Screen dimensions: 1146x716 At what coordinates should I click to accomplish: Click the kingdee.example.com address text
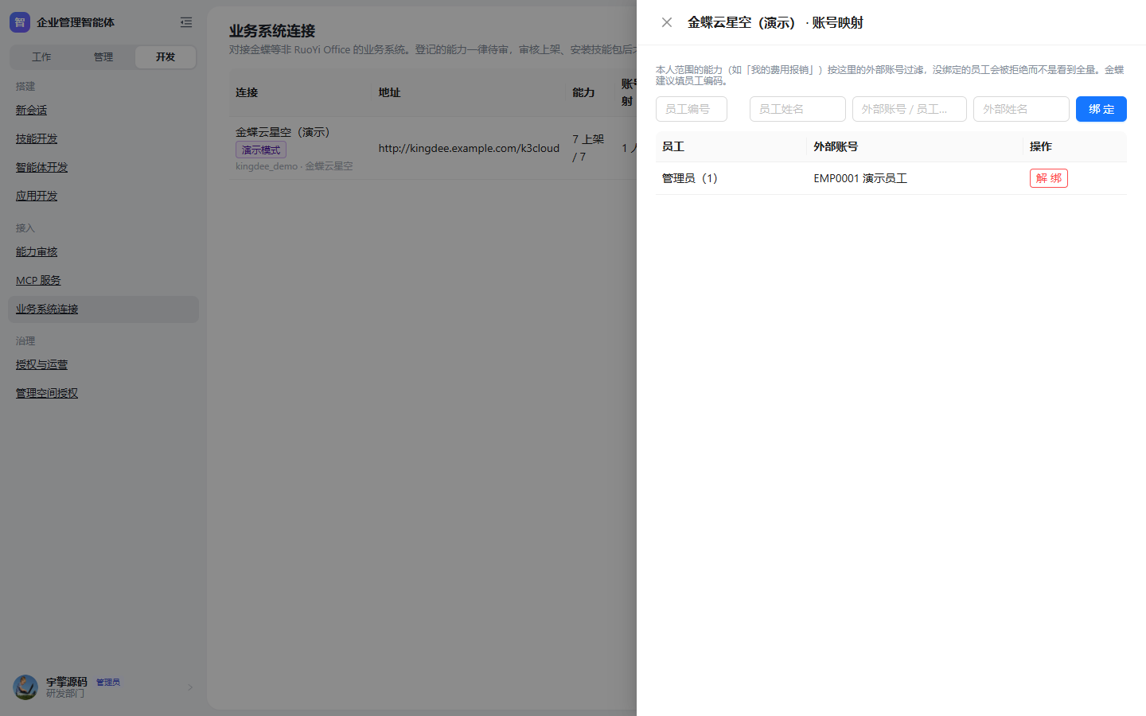pos(469,148)
